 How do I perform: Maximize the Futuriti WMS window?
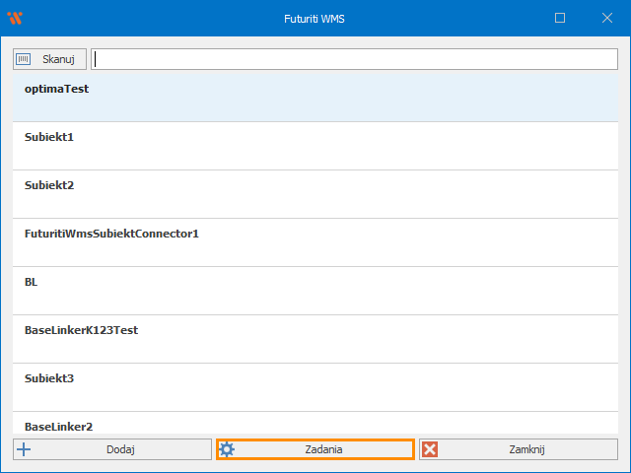pos(560,18)
